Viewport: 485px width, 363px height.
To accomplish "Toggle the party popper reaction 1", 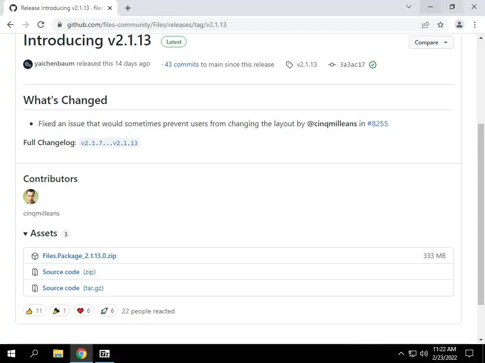I will [x=60, y=311].
